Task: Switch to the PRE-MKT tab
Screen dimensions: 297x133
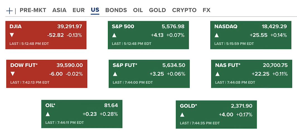Action: pyautogui.click(x=33, y=10)
